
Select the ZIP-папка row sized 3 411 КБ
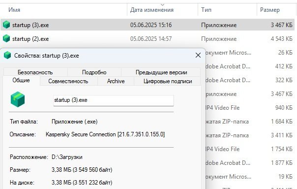click(x=250, y=135)
